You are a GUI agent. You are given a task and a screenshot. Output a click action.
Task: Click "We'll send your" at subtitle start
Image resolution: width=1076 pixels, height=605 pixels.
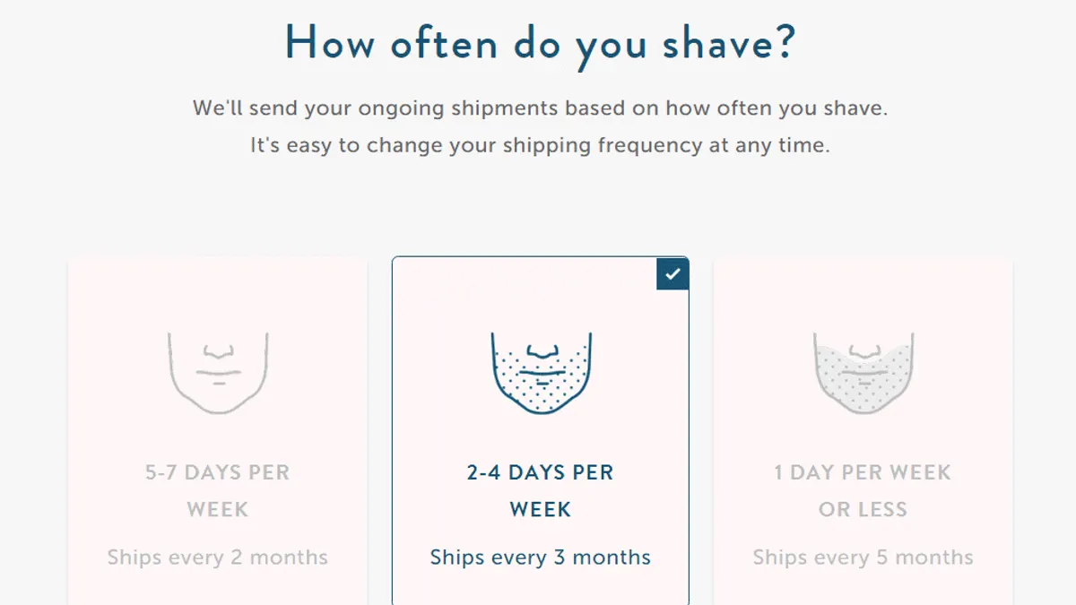coord(272,109)
